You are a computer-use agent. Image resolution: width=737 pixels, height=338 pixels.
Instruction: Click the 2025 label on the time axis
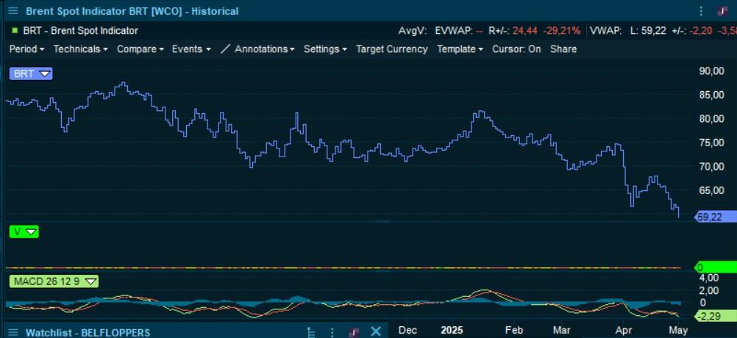tap(452, 330)
